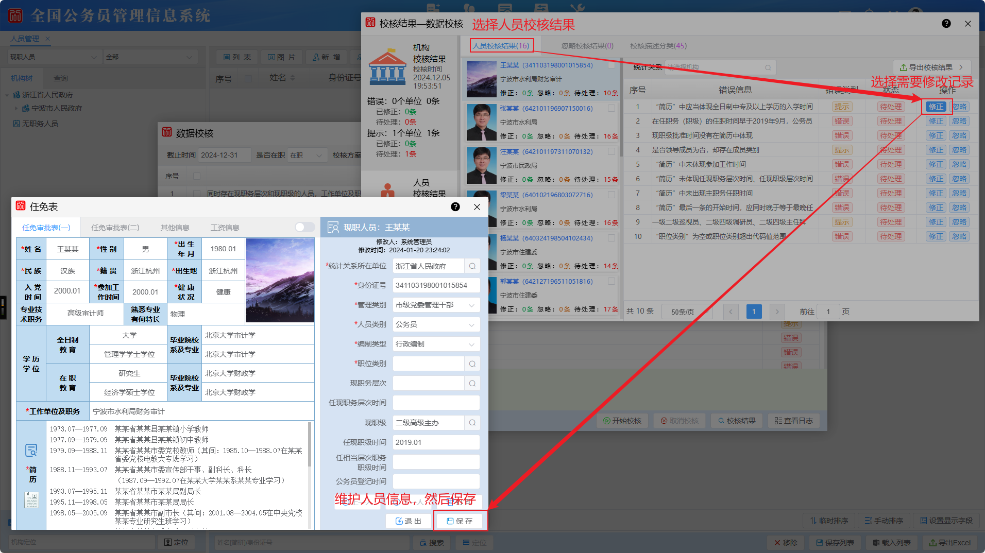Click the 简历 lookup document icon
Image resolution: width=985 pixels, height=553 pixels.
click(31, 450)
